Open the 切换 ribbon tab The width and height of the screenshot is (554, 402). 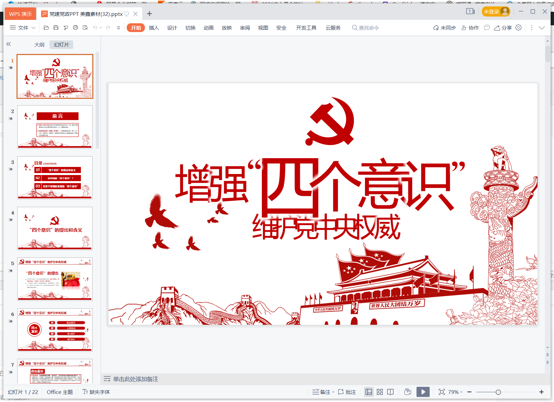point(190,28)
